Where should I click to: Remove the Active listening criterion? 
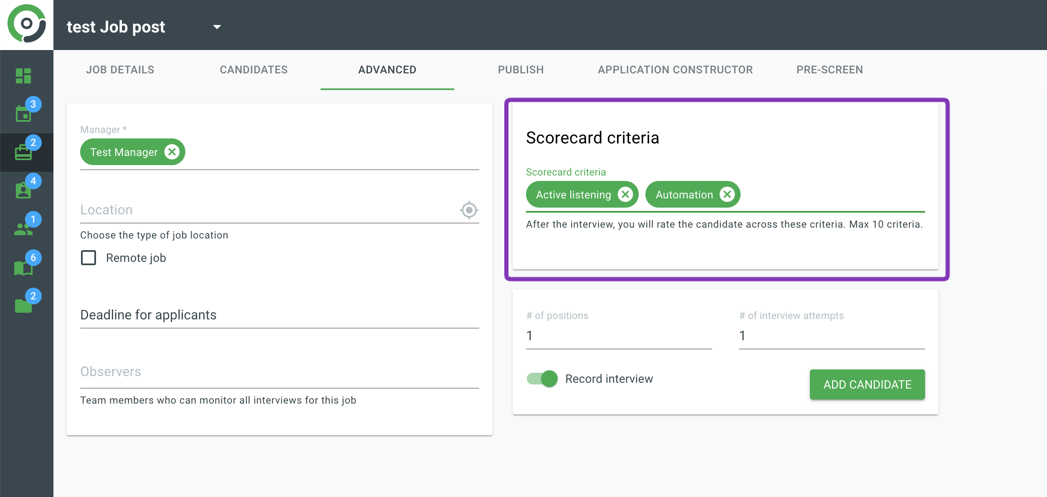(625, 194)
